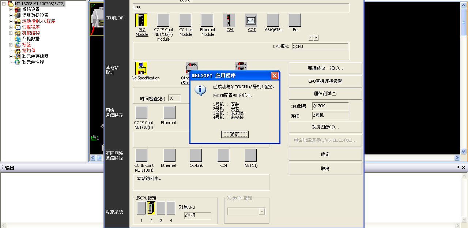This screenshot has height=228, width=468.
Task: Select the GOT interface icon
Action: 251,20
